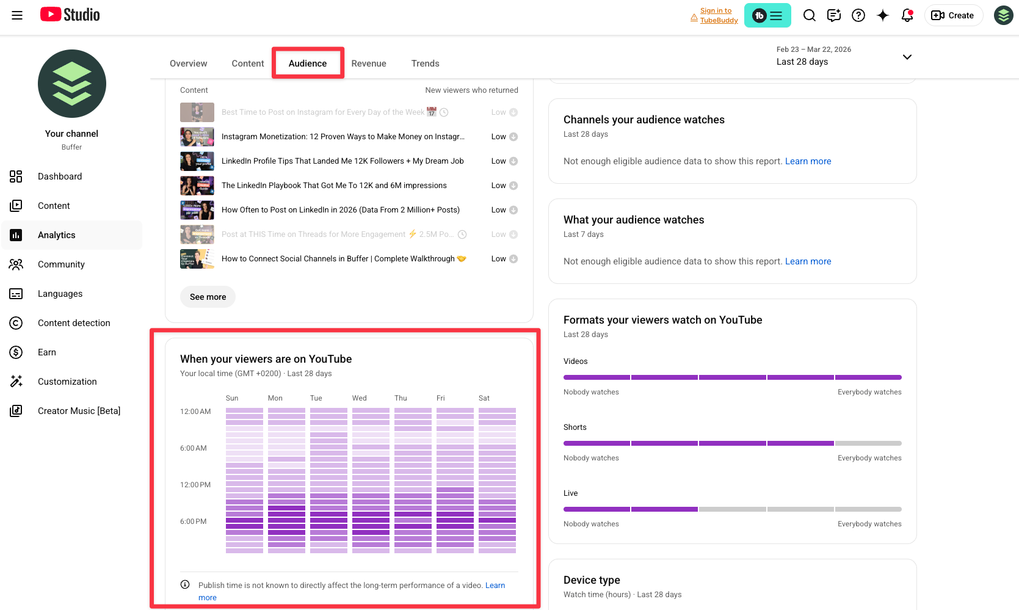
Task: Open Creator Music [Beta]
Action: (x=79, y=410)
